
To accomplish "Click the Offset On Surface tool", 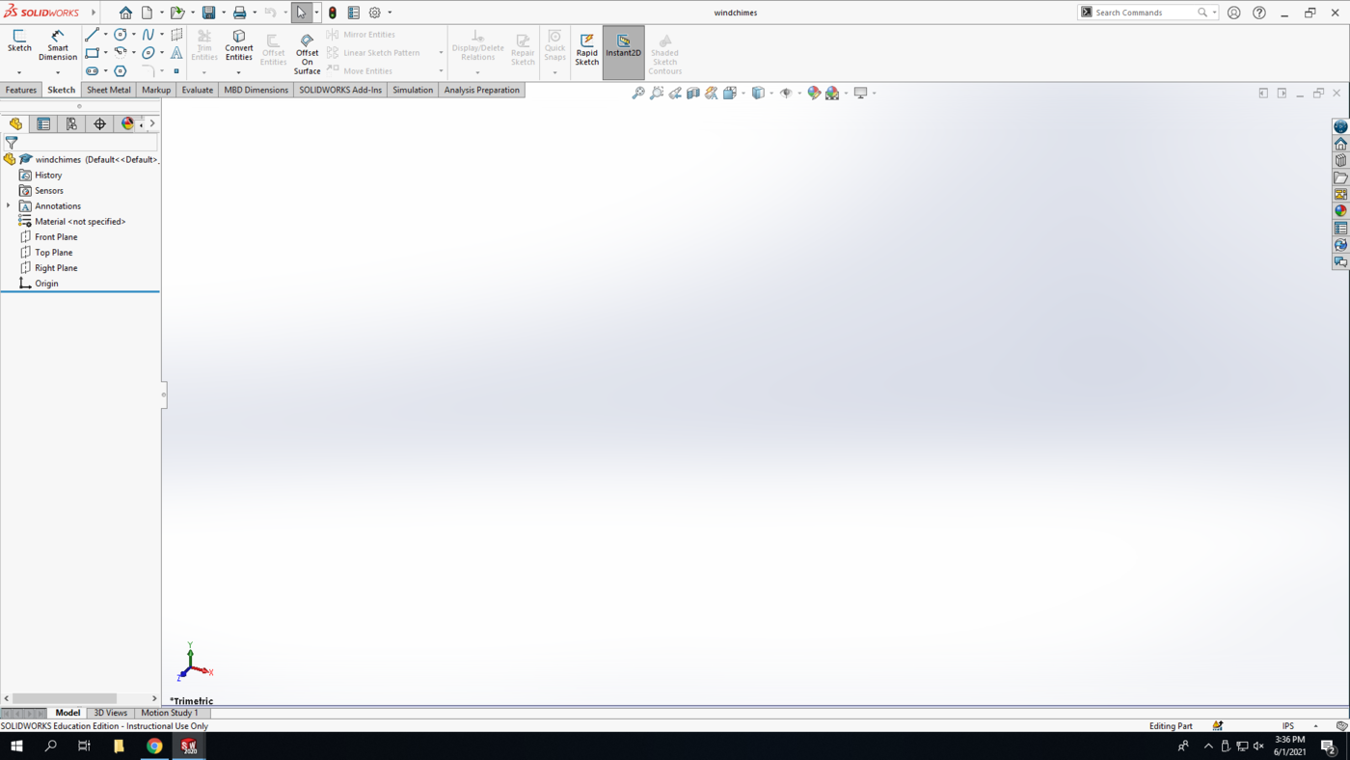I will click(x=307, y=54).
